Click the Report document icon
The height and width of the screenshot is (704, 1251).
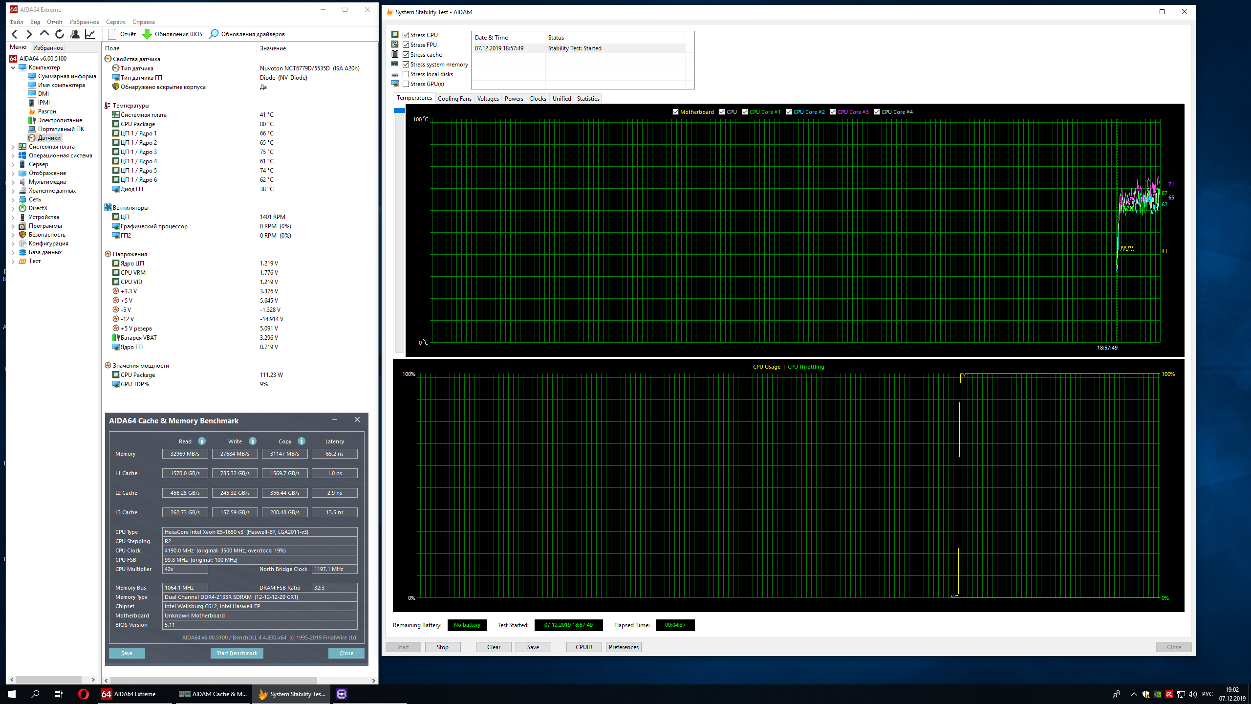tap(112, 34)
